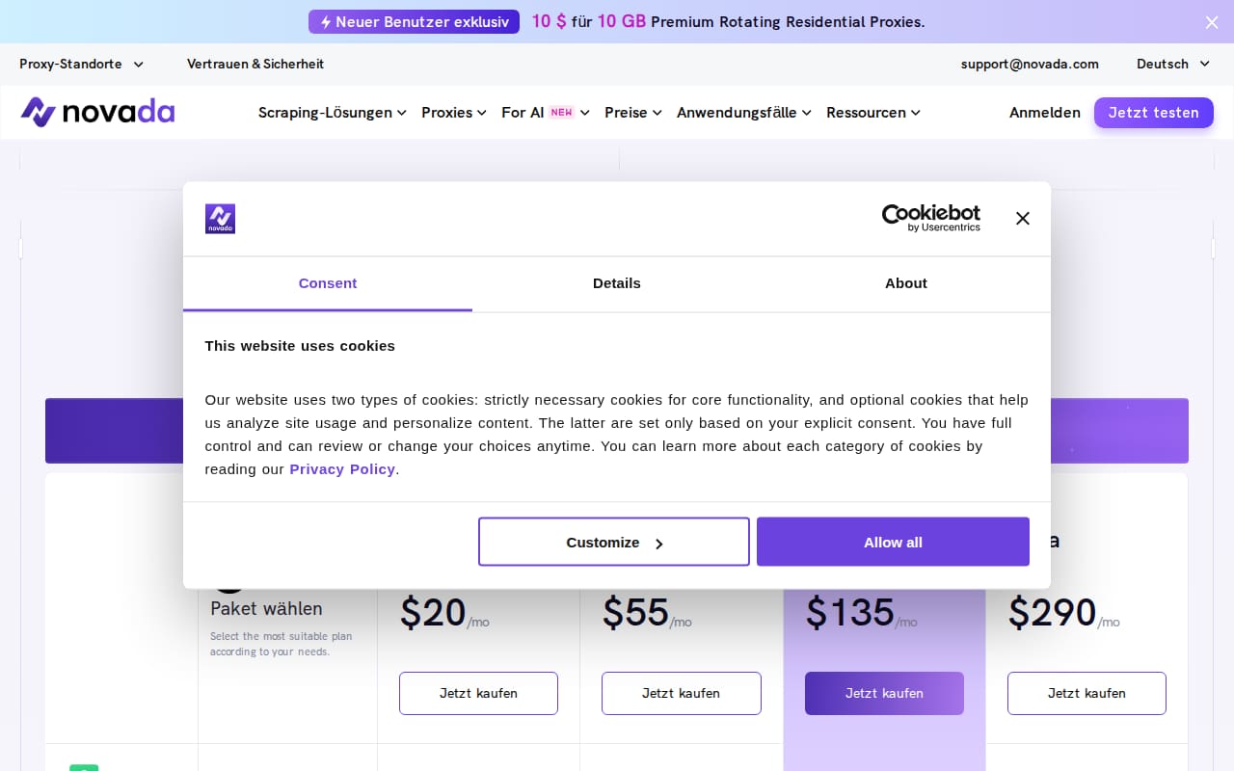Click the support@novada.com email link
The height and width of the screenshot is (771, 1234).
[x=1030, y=64]
